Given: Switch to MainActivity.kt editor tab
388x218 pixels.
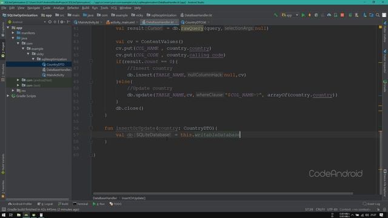Looking at the screenshot, I should (88, 22).
